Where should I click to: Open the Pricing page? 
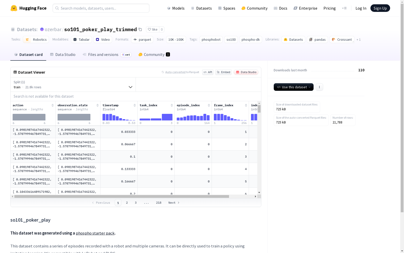pyautogui.click(x=330, y=8)
